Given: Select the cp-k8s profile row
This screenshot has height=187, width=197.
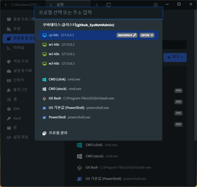Looking at the screenshot, I should pyautogui.click(x=98, y=35).
